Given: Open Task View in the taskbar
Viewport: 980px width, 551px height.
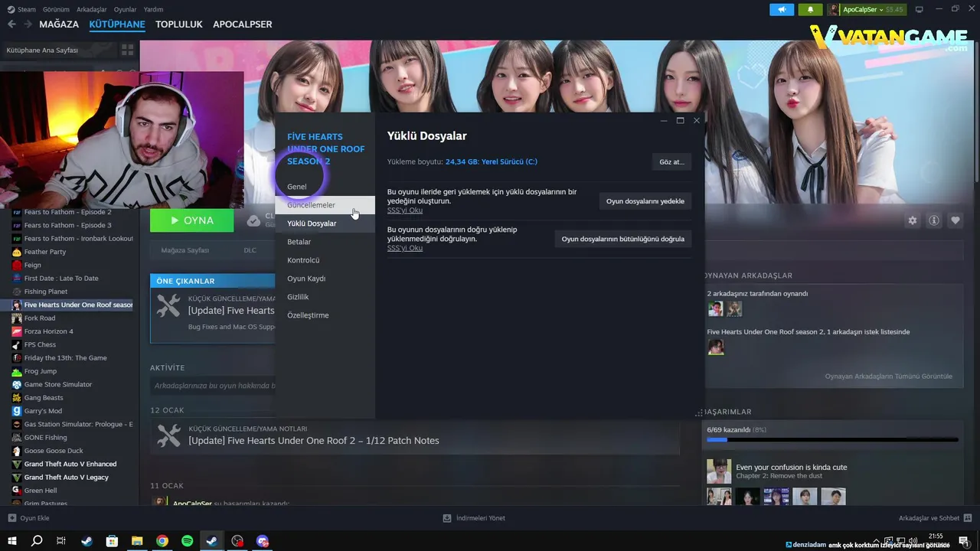Looking at the screenshot, I should click(61, 541).
